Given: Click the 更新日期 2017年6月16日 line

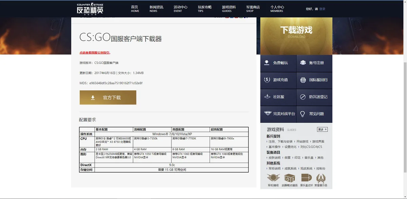Looking at the screenshot, I should pos(111,73).
